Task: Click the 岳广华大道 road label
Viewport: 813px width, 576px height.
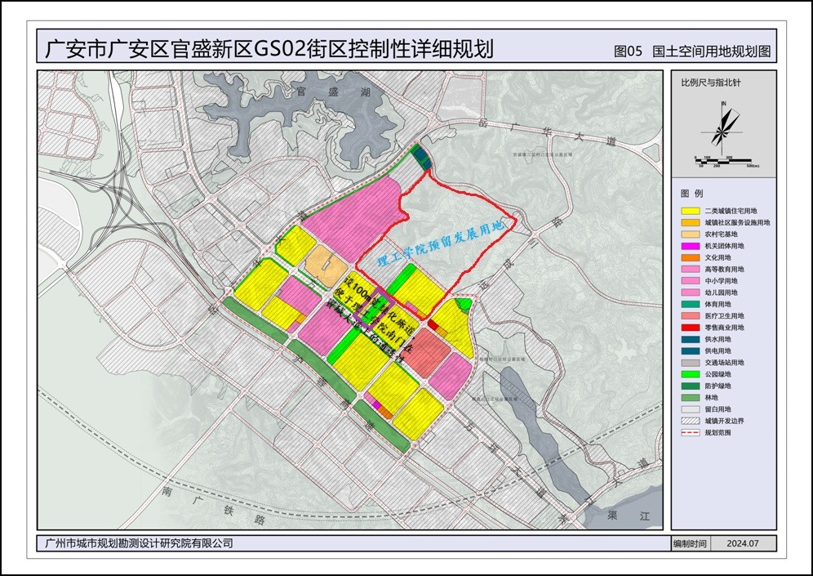Action: point(548,132)
